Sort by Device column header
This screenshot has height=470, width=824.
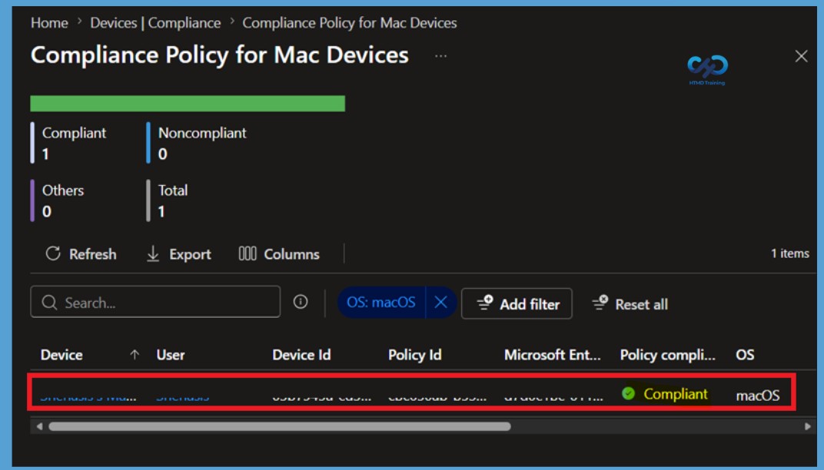[x=61, y=355]
